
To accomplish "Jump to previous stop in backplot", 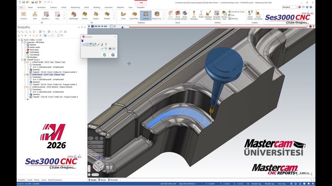I will [96, 26].
